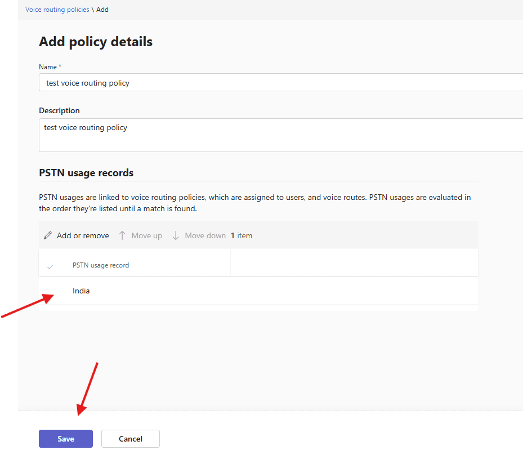The width and height of the screenshot is (523, 450).
Task: Go back via Voice routing policies breadcrumb
Action: (57, 10)
